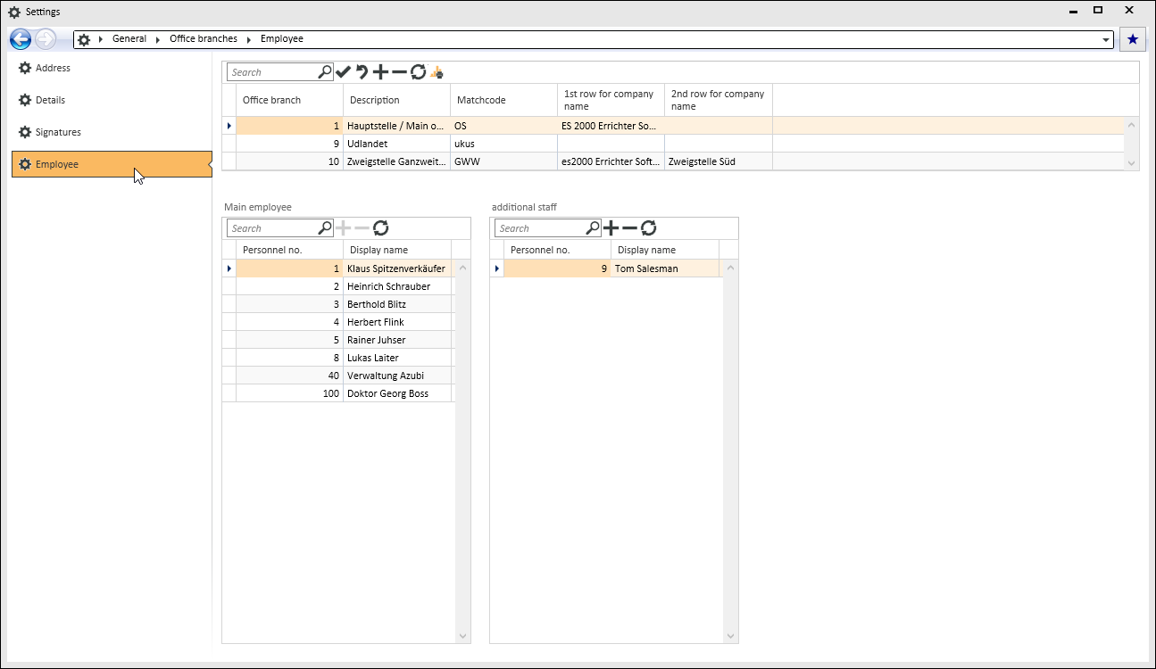Screen dimensions: 1156x669
Task: Delete the office branch with the minus icon
Action: (399, 72)
